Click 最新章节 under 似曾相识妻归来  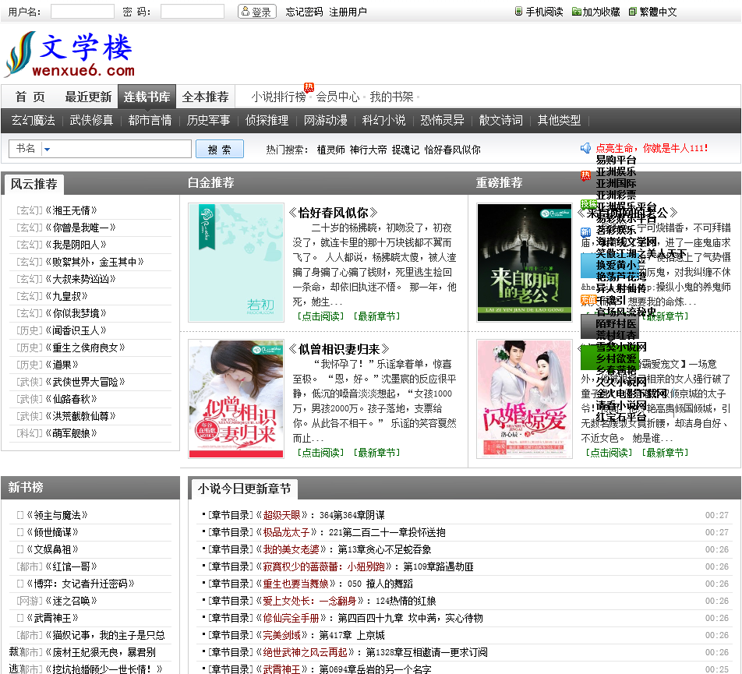[376, 453]
